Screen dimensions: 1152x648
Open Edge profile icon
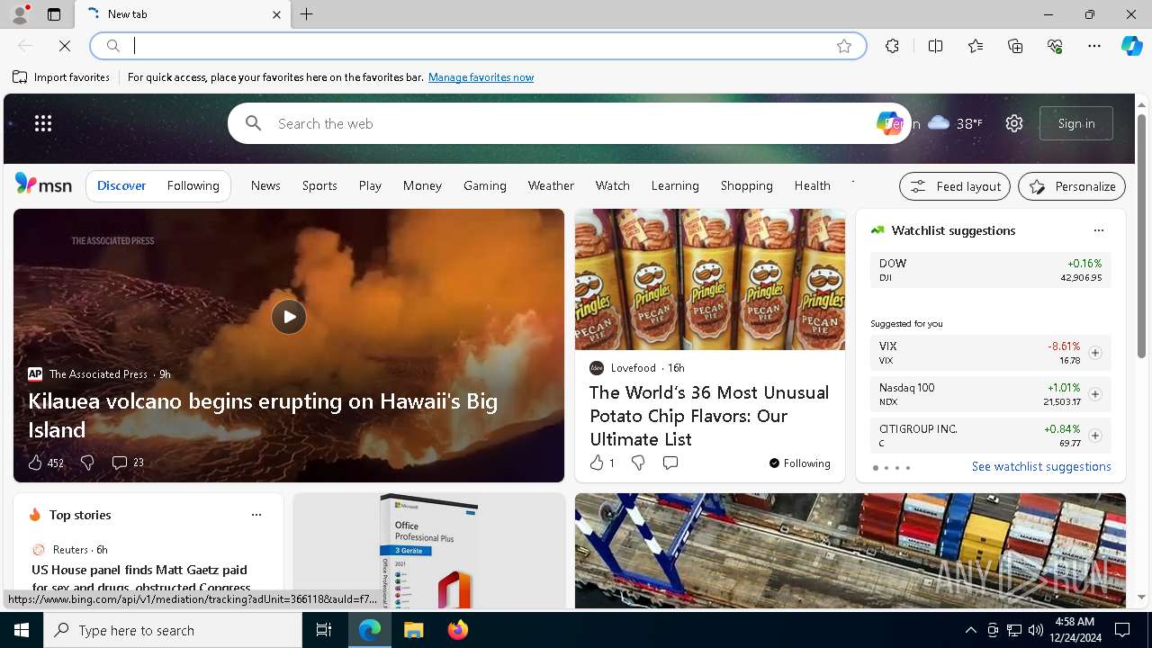coord(20,14)
